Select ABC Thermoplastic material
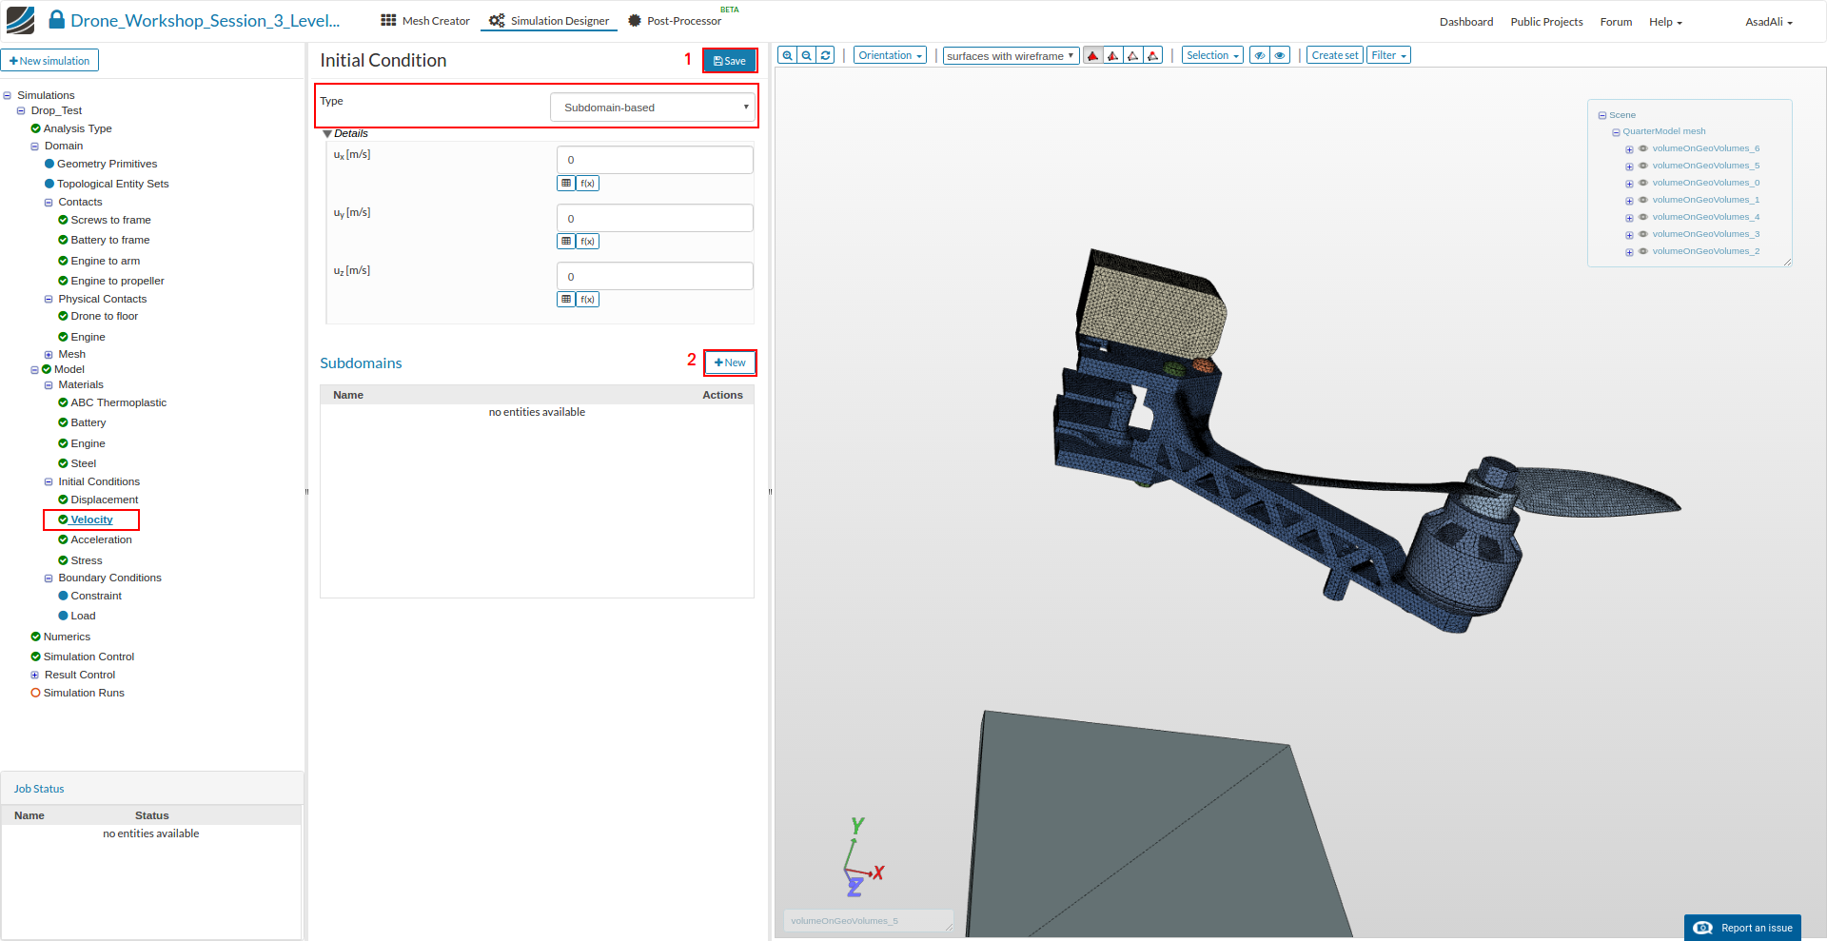 tap(118, 402)
